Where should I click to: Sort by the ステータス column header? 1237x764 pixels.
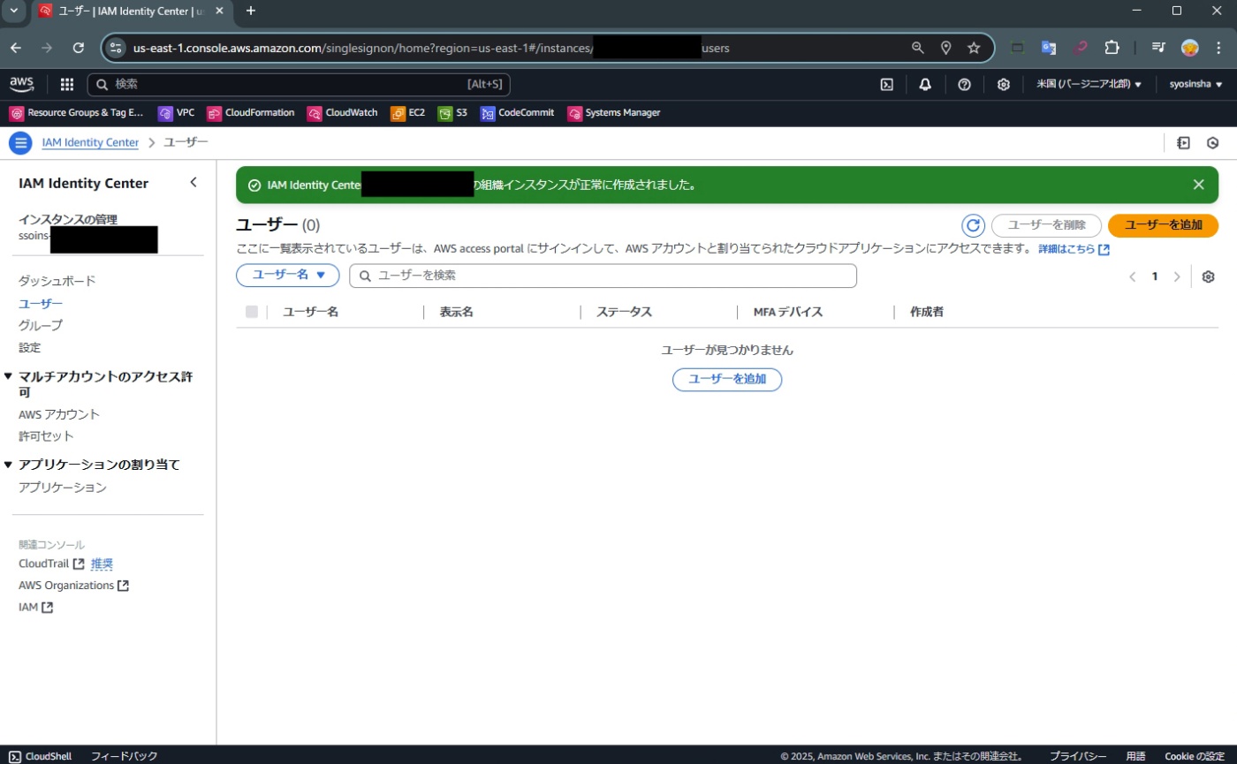point(624,312)
